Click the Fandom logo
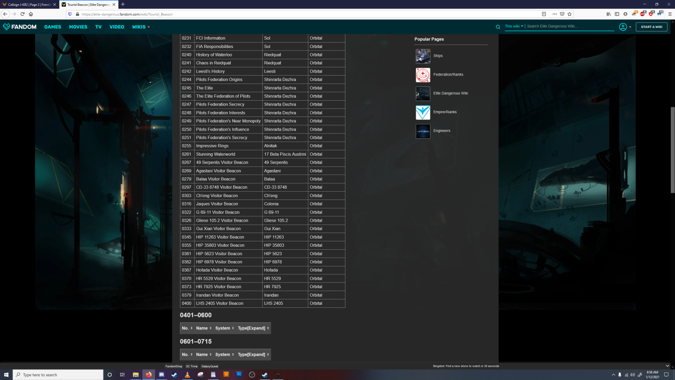Screen dimensions: 675x380 click(20, 27)
